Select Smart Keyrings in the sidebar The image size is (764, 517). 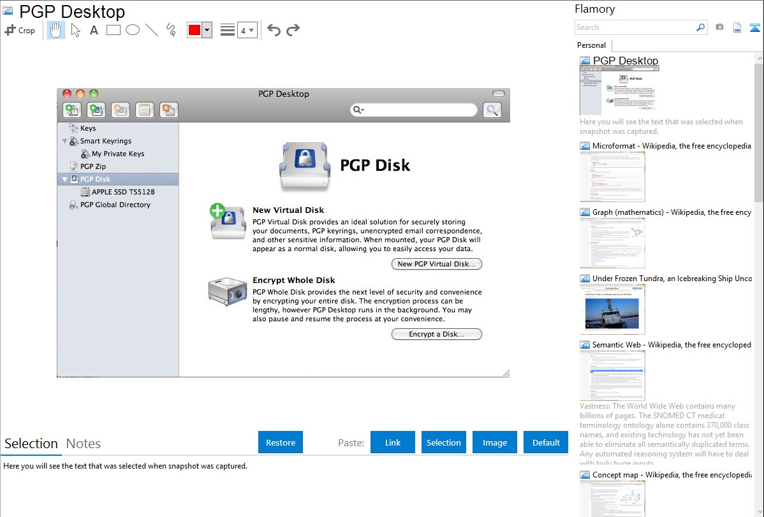point(105,141)
